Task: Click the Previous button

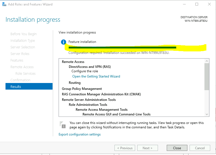Action: [x=125, y=148]
